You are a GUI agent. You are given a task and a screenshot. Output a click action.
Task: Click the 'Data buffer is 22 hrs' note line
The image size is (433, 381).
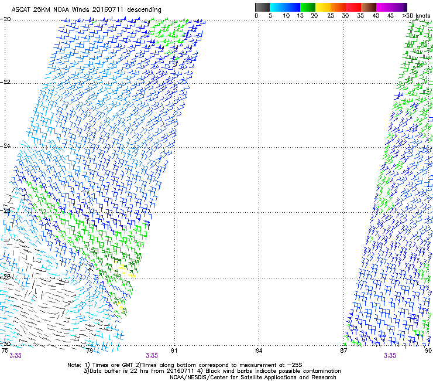point(212,371)
